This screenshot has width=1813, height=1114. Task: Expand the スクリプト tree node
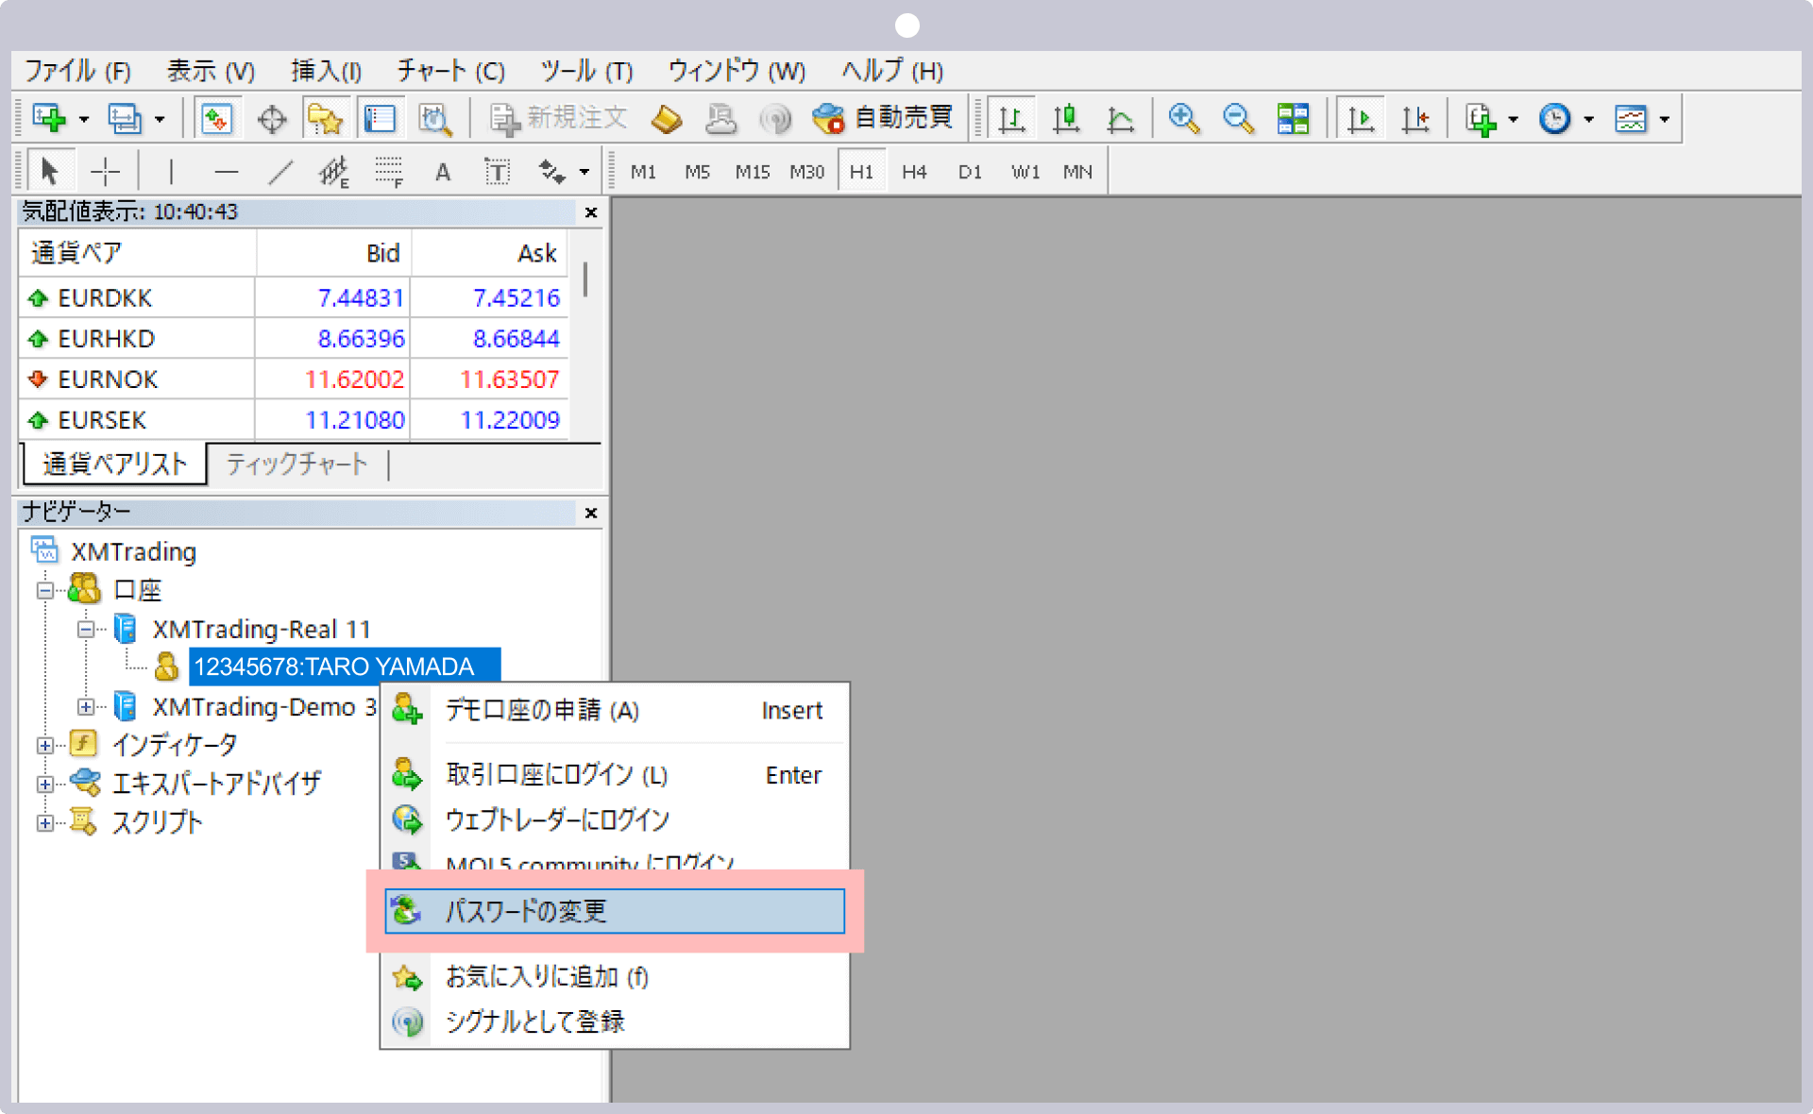tap(44, 823)
